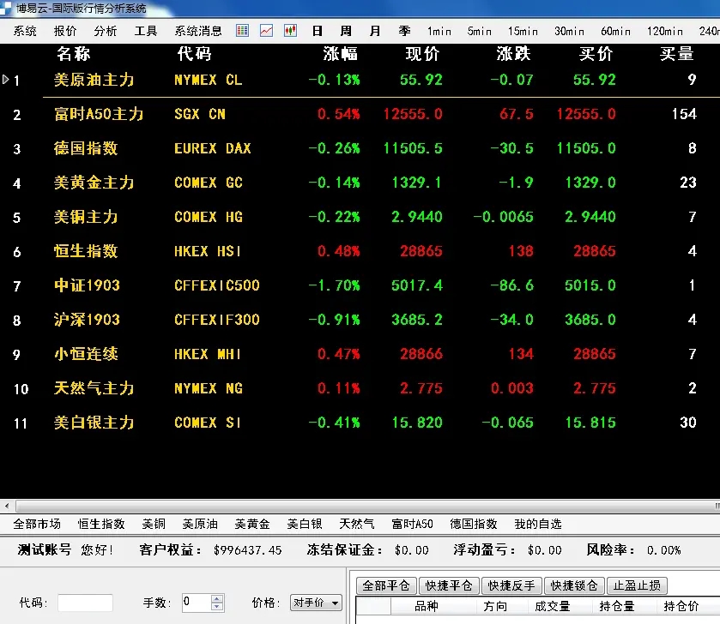The height and width of the screenshot is (624, 720).
Task: Click the 快捷平仓 button
Action: (449, 585)
